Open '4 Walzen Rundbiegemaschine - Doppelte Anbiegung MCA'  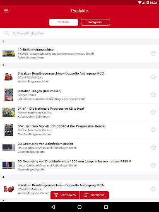click(x=61, y=185)
